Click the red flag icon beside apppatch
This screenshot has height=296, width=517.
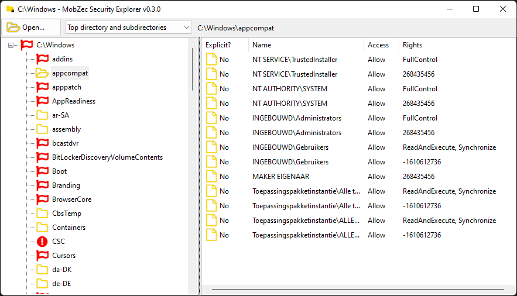pos(42,87)
